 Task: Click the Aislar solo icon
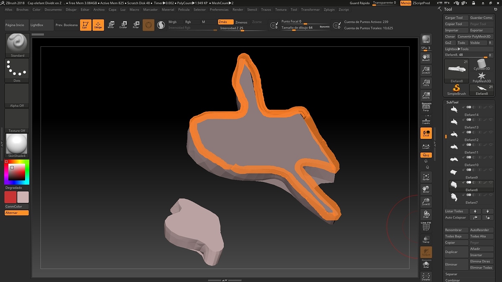click(x=426, y=264)
